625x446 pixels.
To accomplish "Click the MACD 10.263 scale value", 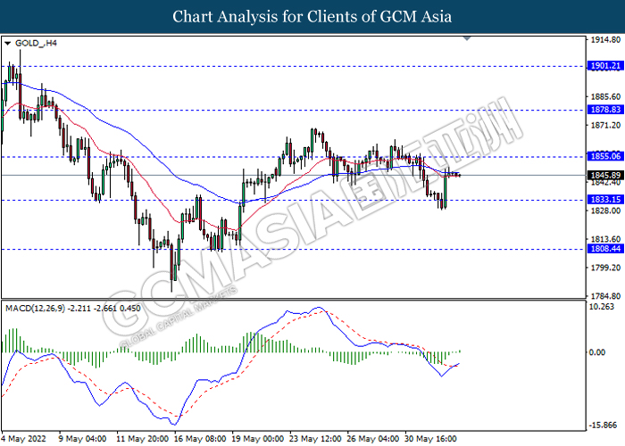I will tap(602, 307).
